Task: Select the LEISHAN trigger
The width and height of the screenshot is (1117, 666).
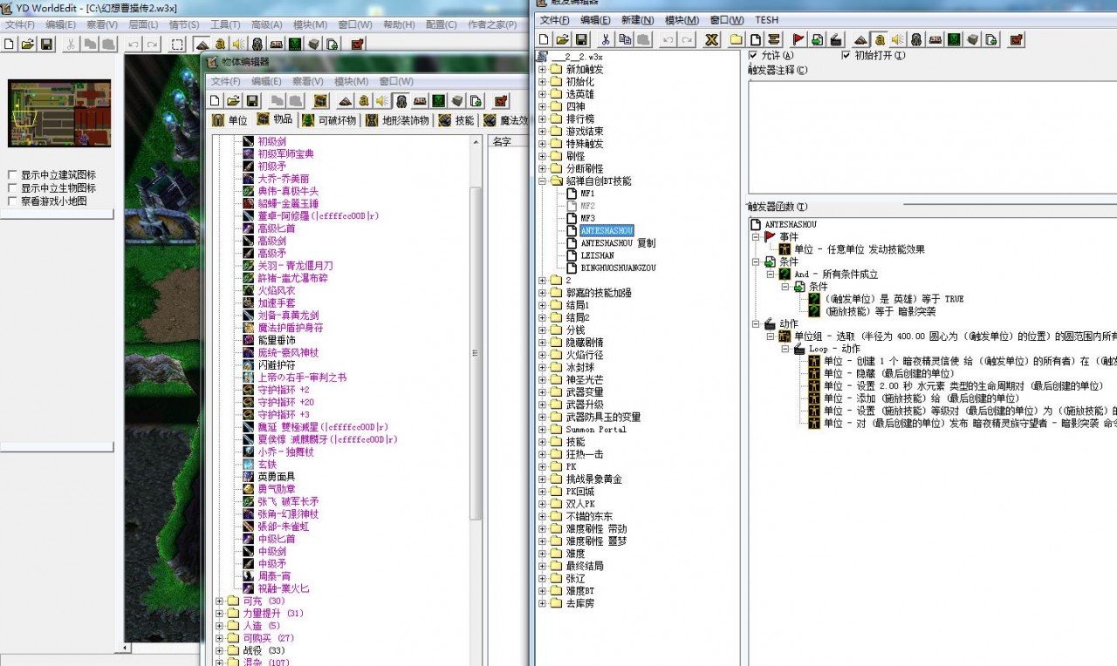Action: [x=598, y=255]
